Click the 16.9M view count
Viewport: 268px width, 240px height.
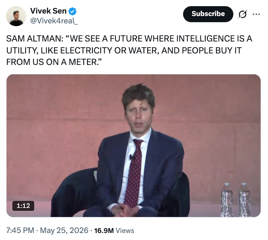(x=104, y=231)
